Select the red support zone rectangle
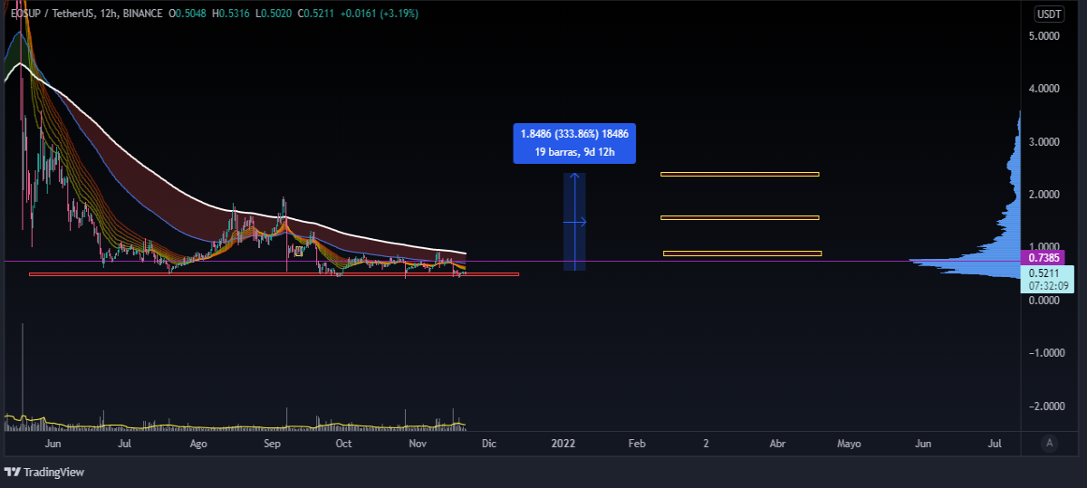 click(x=274, y=273)
